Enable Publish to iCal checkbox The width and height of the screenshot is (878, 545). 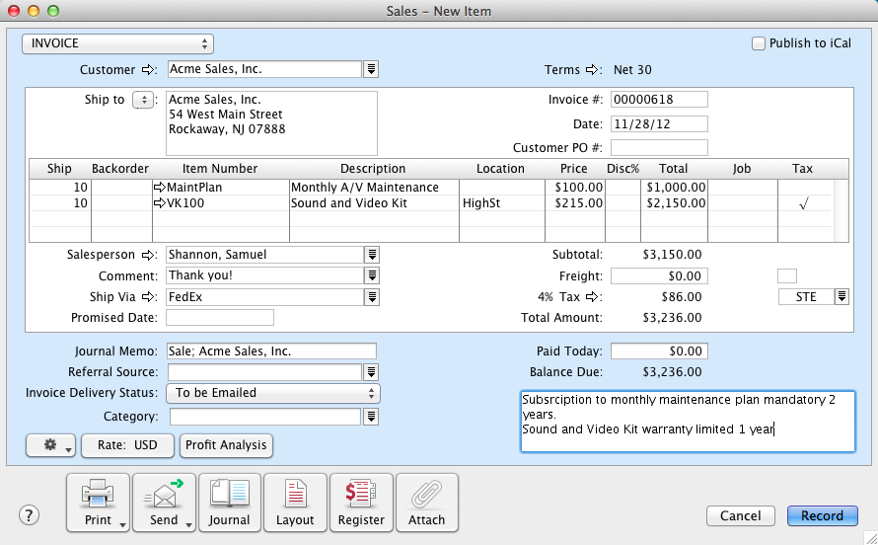759,43
